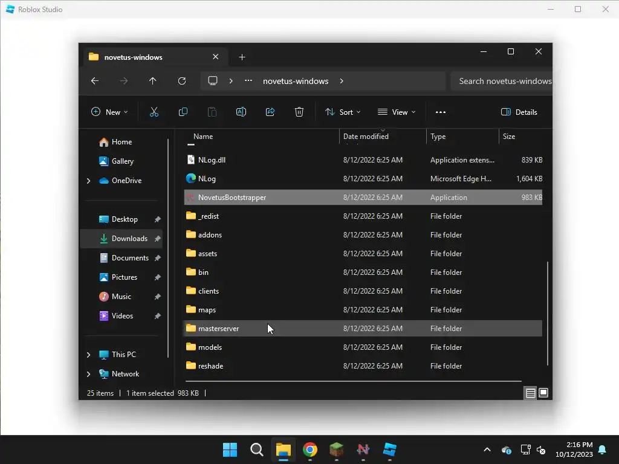This screenshot has width=619, height=464.
Task: Select the _redist folder
Action: tap(363, 216)
